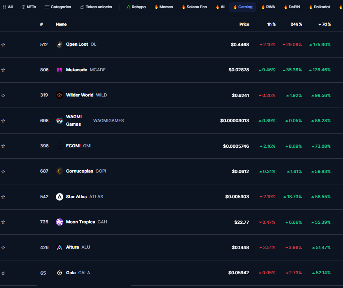Click the 3.51% Altura 1h change
Image resolution: width=343 pixels, height=288 pixels.
267,247
